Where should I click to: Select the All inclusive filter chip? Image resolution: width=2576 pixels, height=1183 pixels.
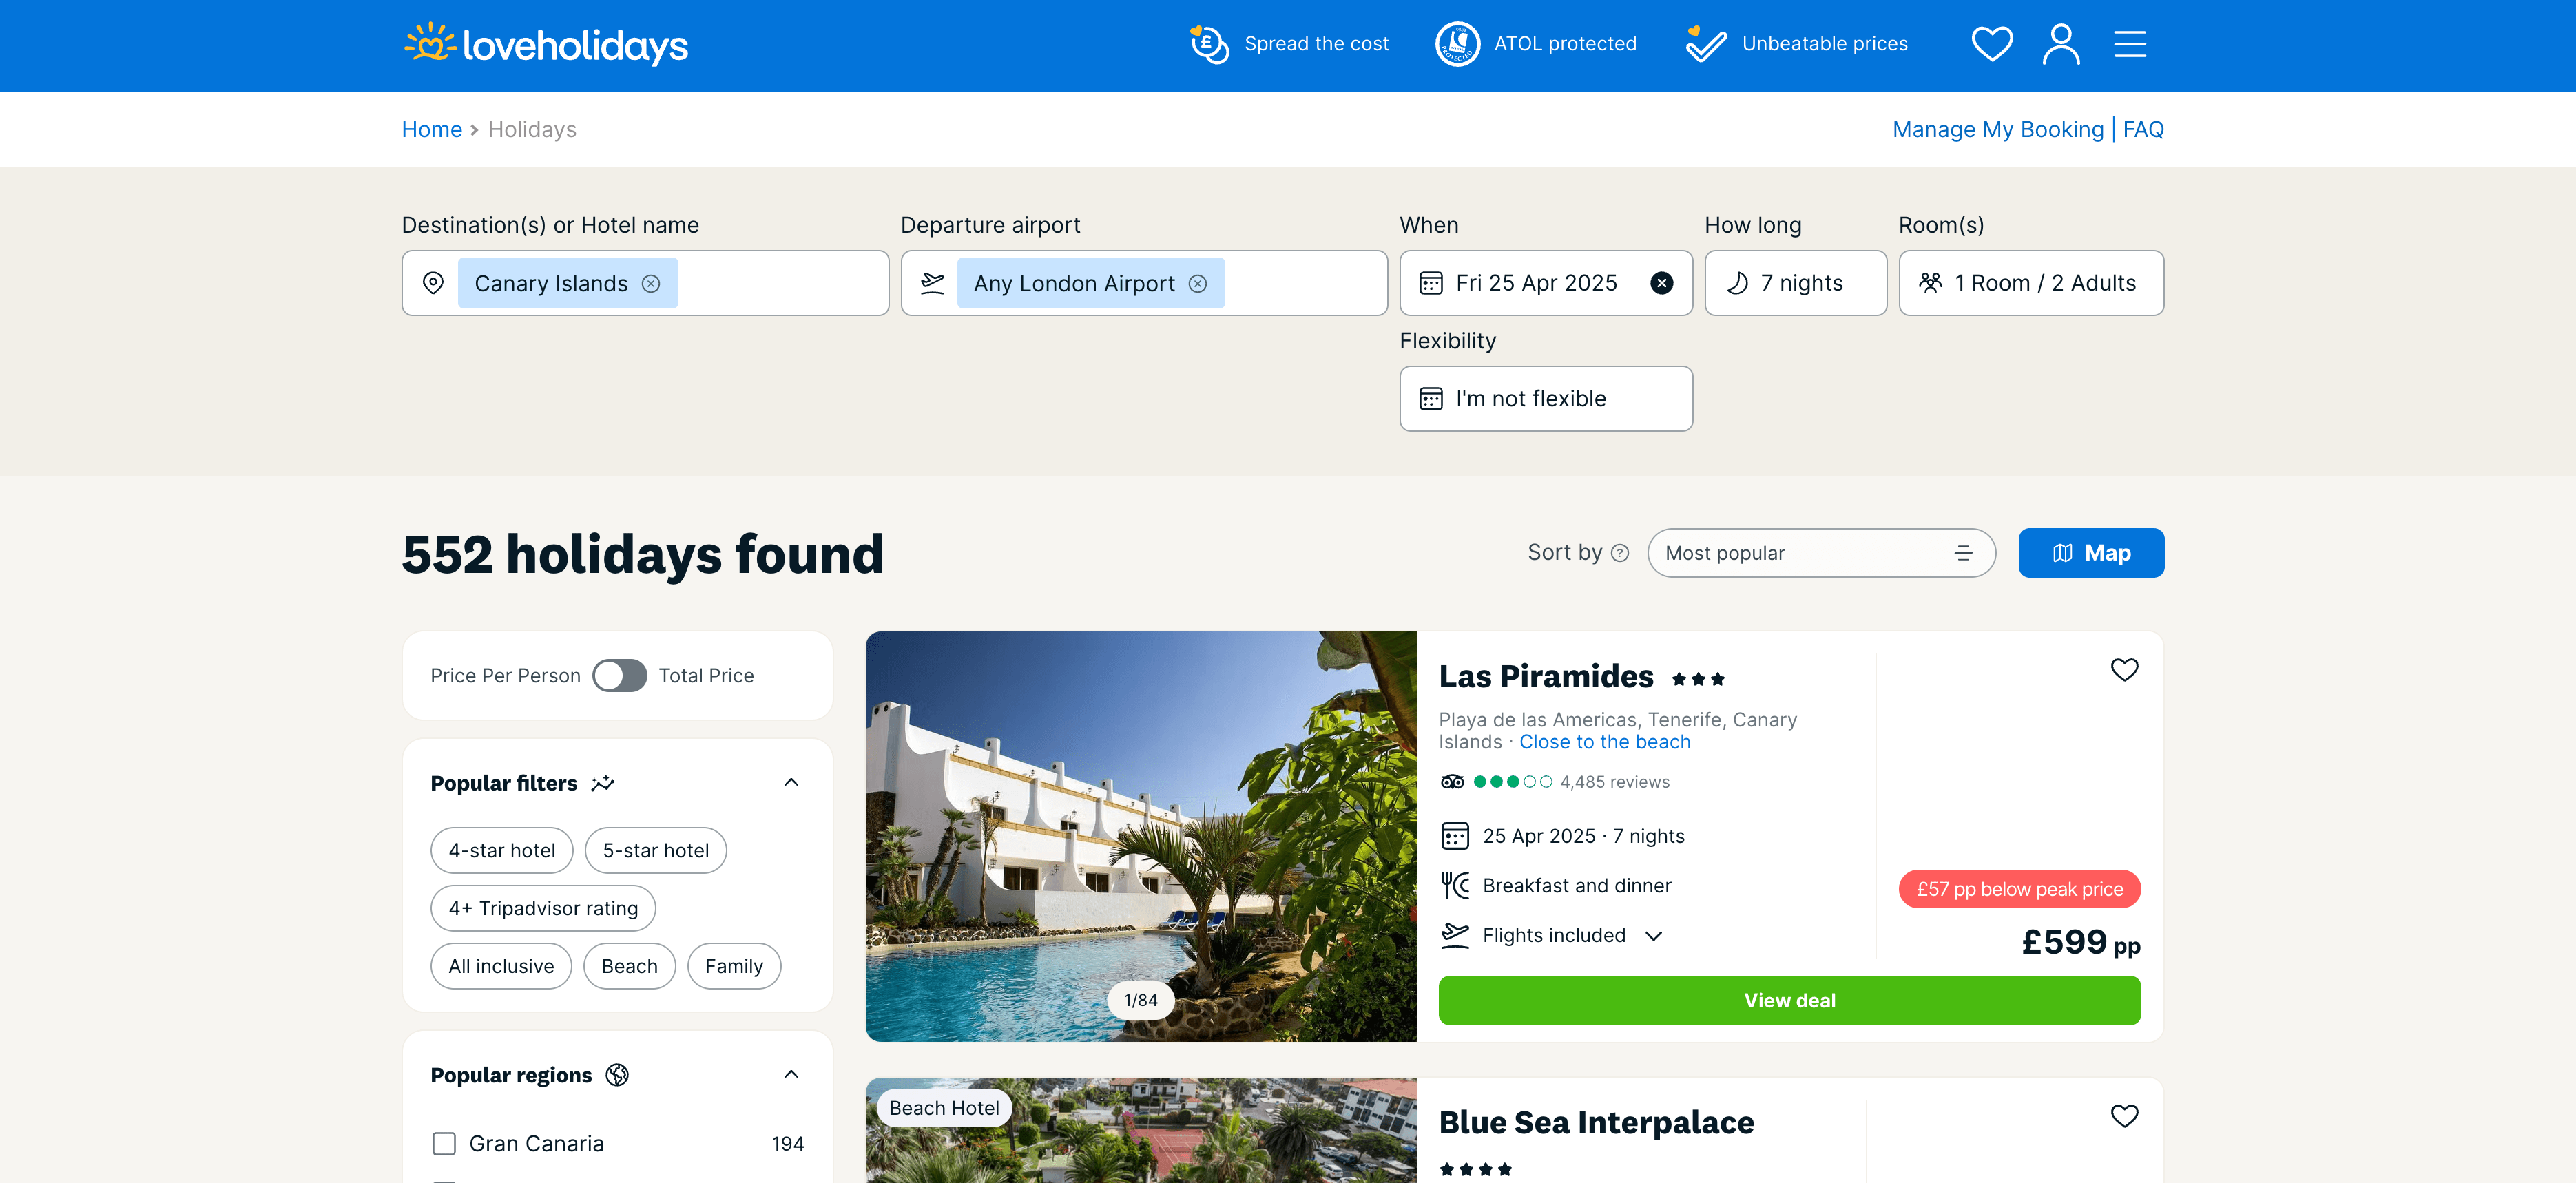[501, 966]
